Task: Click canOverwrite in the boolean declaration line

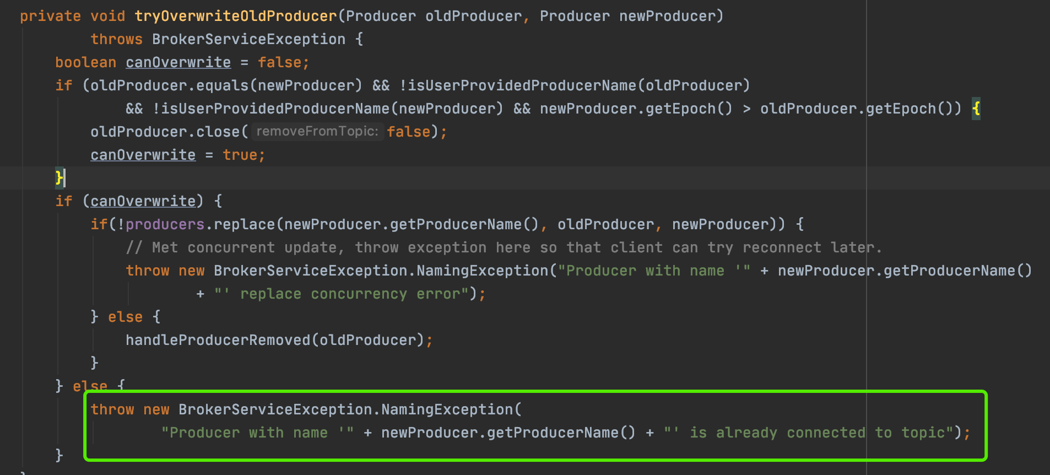Action: click(178, 62)
